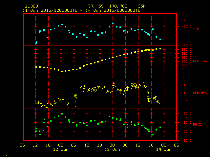This screenshot has width=210, height=157.
Task: Click the lone "2" below the chart
Action: click(6, 155)
